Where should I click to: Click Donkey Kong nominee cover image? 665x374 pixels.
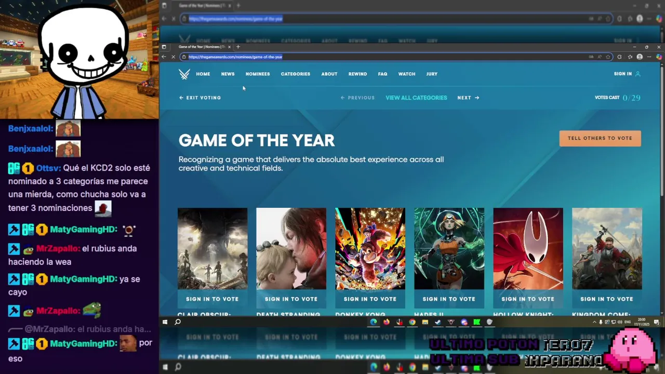click(370, 249)
